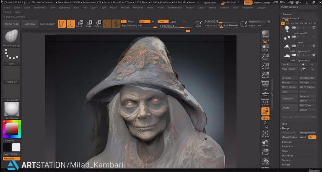The height and width of the screenshot is (172, 322).
Task: Select the white secondary color swatch
Action: tap(16, 147)
